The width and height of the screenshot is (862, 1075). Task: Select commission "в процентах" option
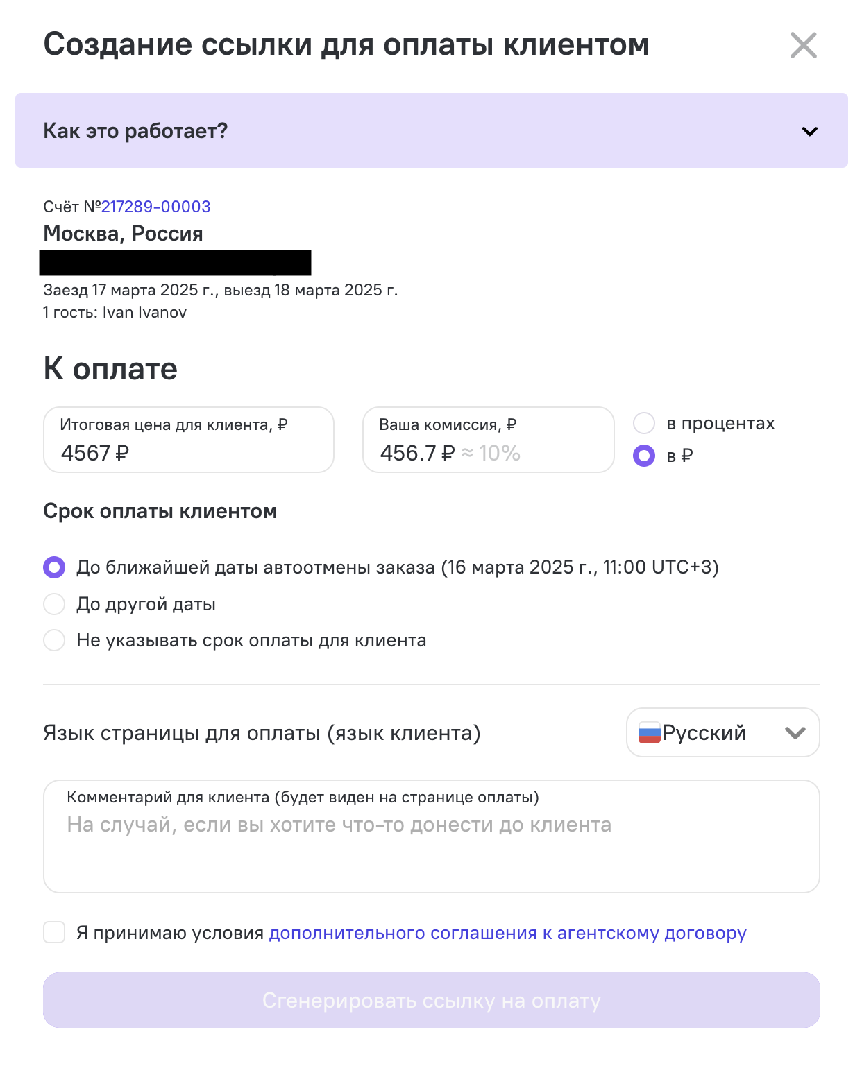[x=644, y=423]
